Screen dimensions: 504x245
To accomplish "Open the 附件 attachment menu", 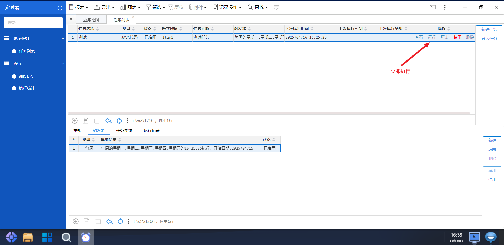I will tap(198, 7).
